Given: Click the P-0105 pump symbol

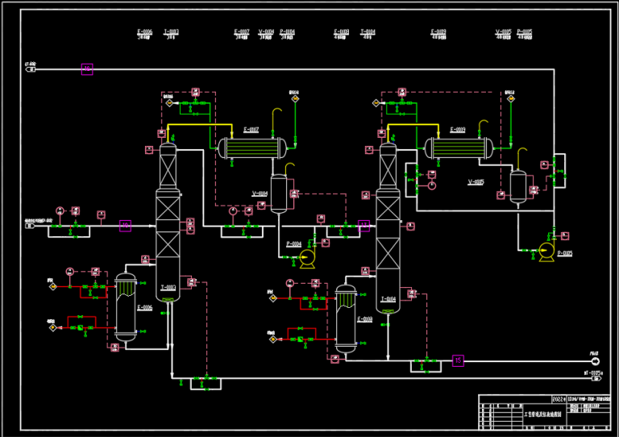Looking at the screenshot, I should (547, 252).
